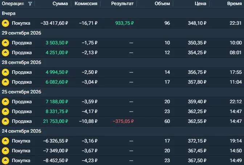Sort by the Цена column header

pyautogui.click(x=200, y=4)
